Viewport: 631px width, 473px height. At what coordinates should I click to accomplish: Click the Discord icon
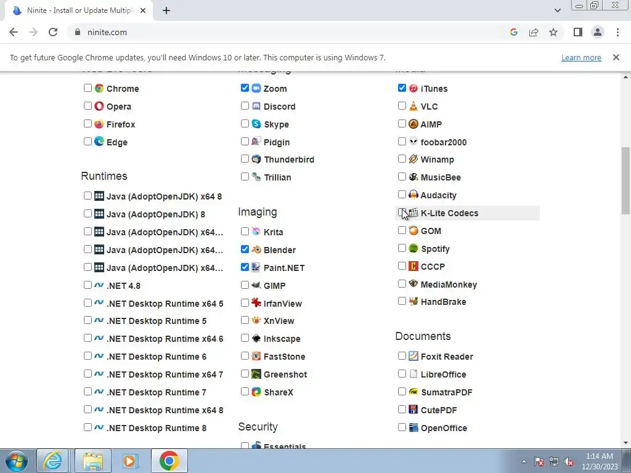pos(256,106)
